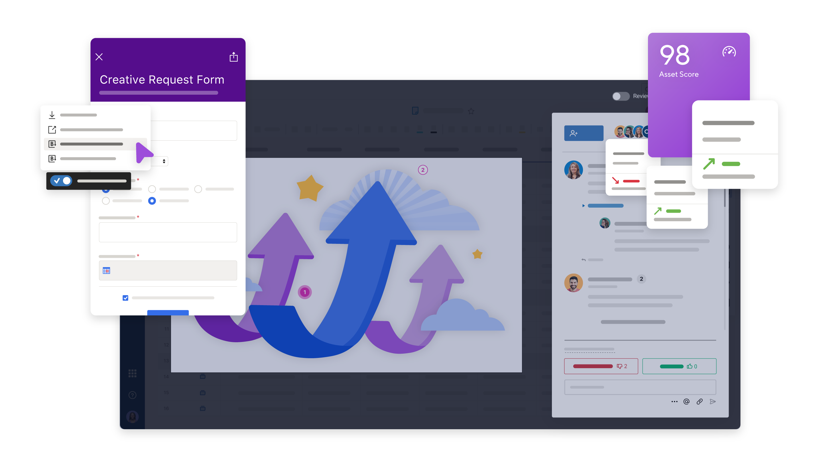Click the calendar date picker icon in form
Screen dimensions: 821x462
click(x=107, y=270)
